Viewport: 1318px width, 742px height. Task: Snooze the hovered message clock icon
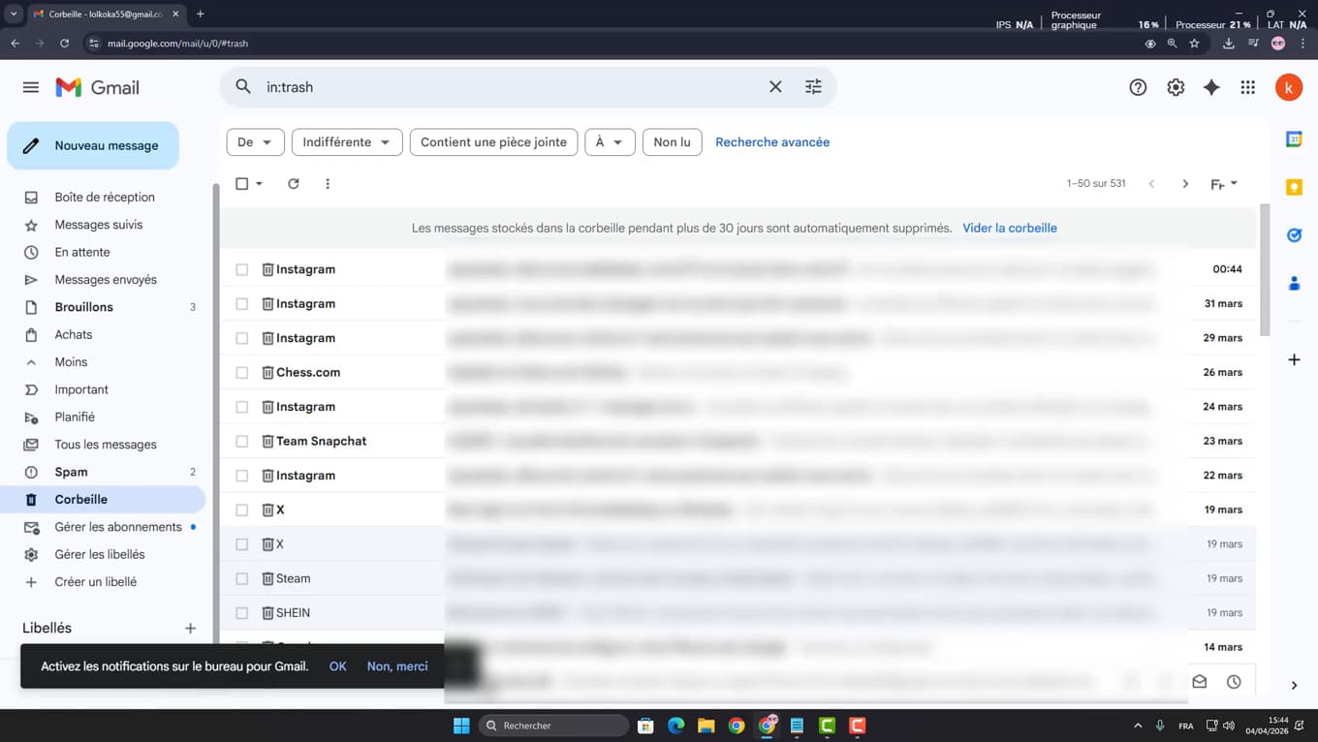tap(1234, 682)
